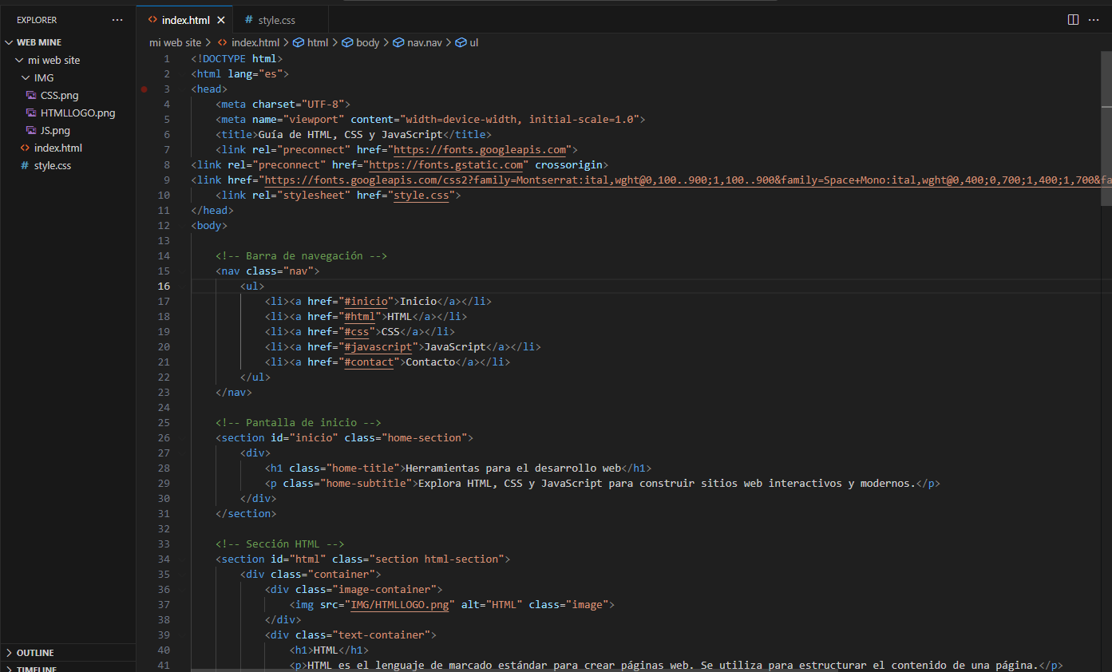Click the lang="es" attribute on line 2
1112x672 pixels.
click(x=255, y=74)
